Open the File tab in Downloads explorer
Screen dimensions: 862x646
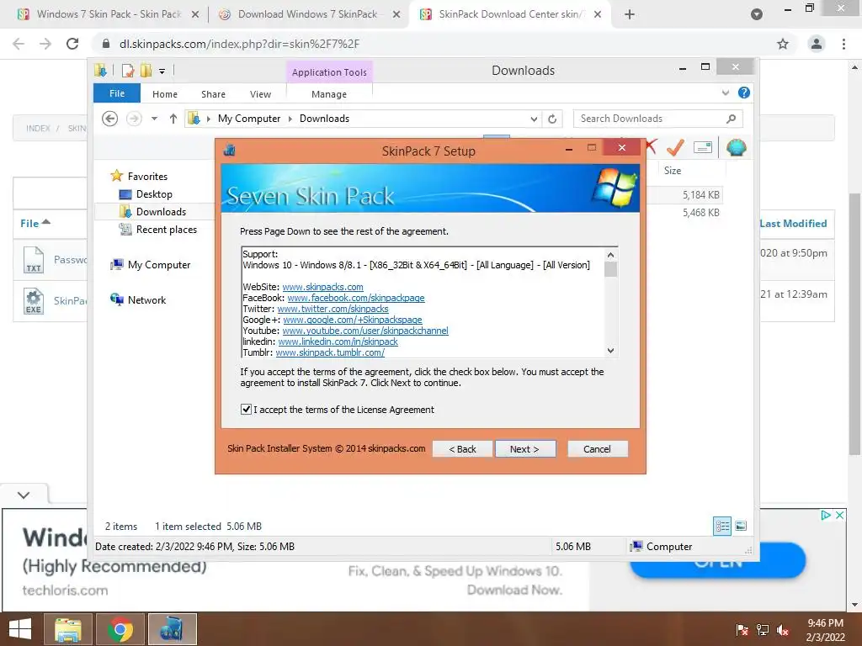[x=117, y=93]
